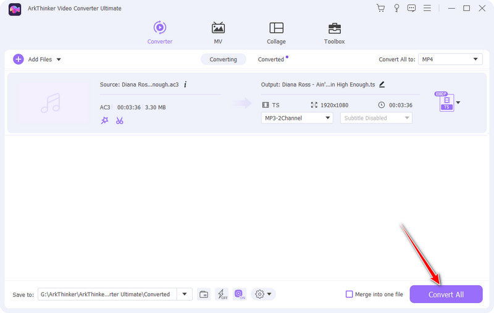Viewport: 494px width, 313px height.
Task: Open the output folder icon
Action: tap(204, 294)
